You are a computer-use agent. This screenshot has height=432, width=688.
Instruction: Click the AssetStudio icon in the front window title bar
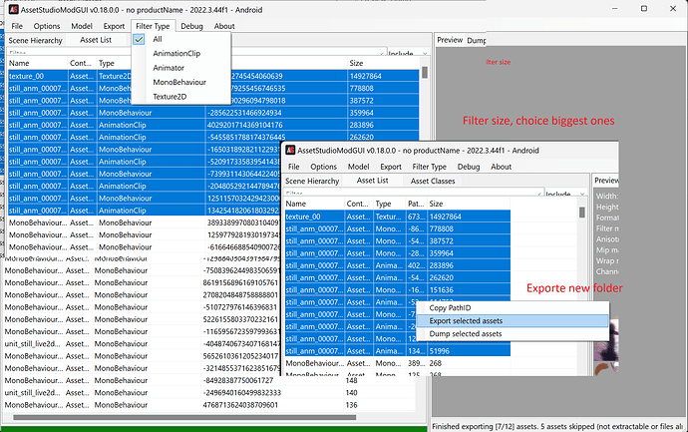pyautogui.click(x=290, y=150)
